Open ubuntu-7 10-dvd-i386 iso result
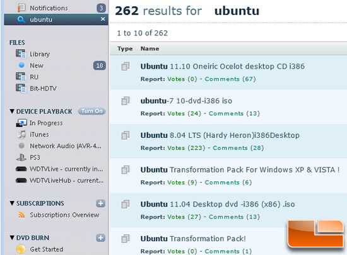347x255 pixels. (x=186, y=101)
